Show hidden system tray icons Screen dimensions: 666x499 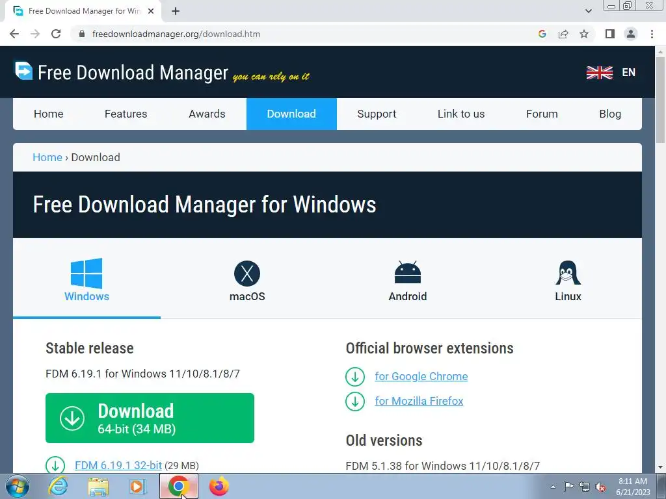coord(553,487)
